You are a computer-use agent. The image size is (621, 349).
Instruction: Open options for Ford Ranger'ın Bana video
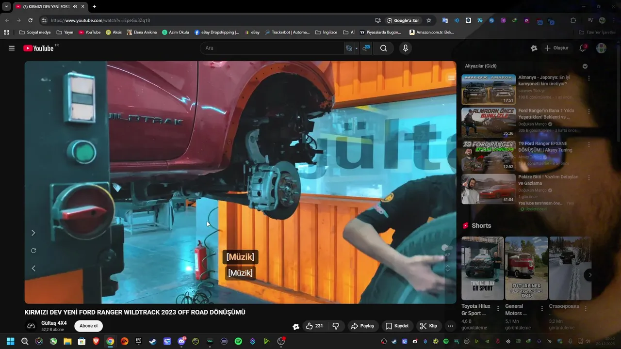pyautogui.click(x=589, y=111)
